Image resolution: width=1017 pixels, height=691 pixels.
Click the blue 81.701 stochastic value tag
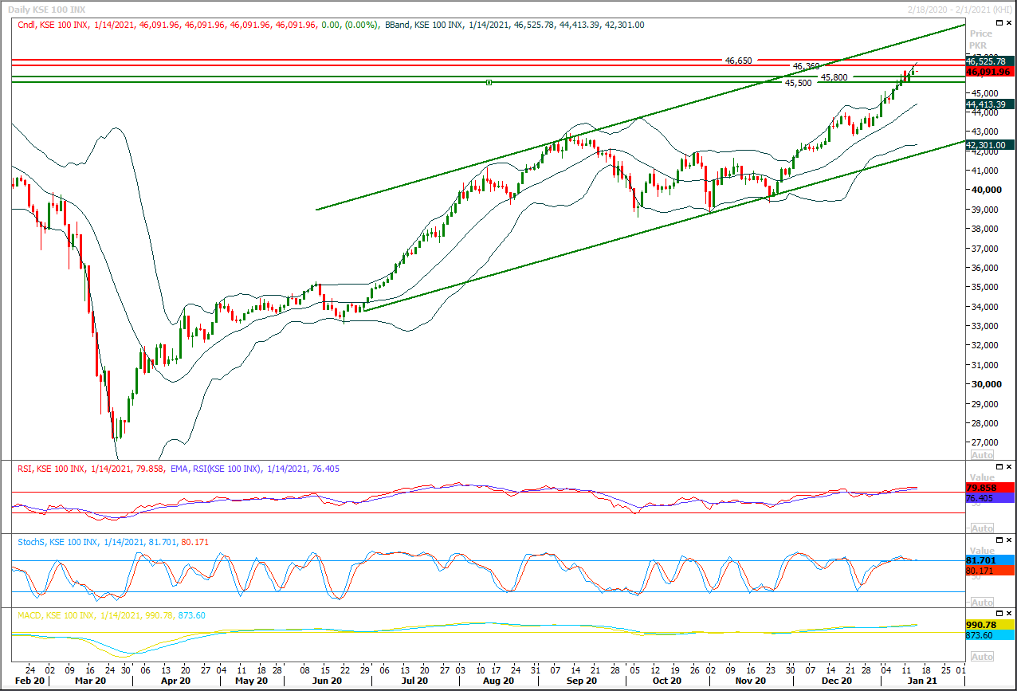989,560
